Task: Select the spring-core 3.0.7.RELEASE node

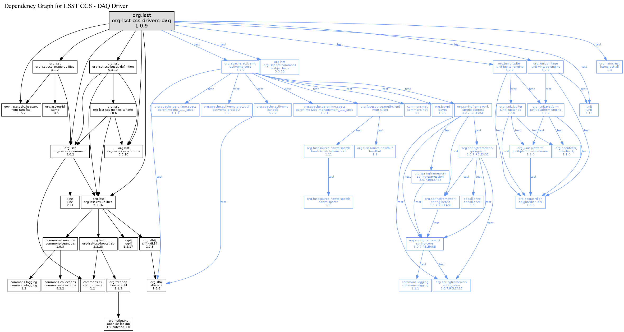Action: 425,244
